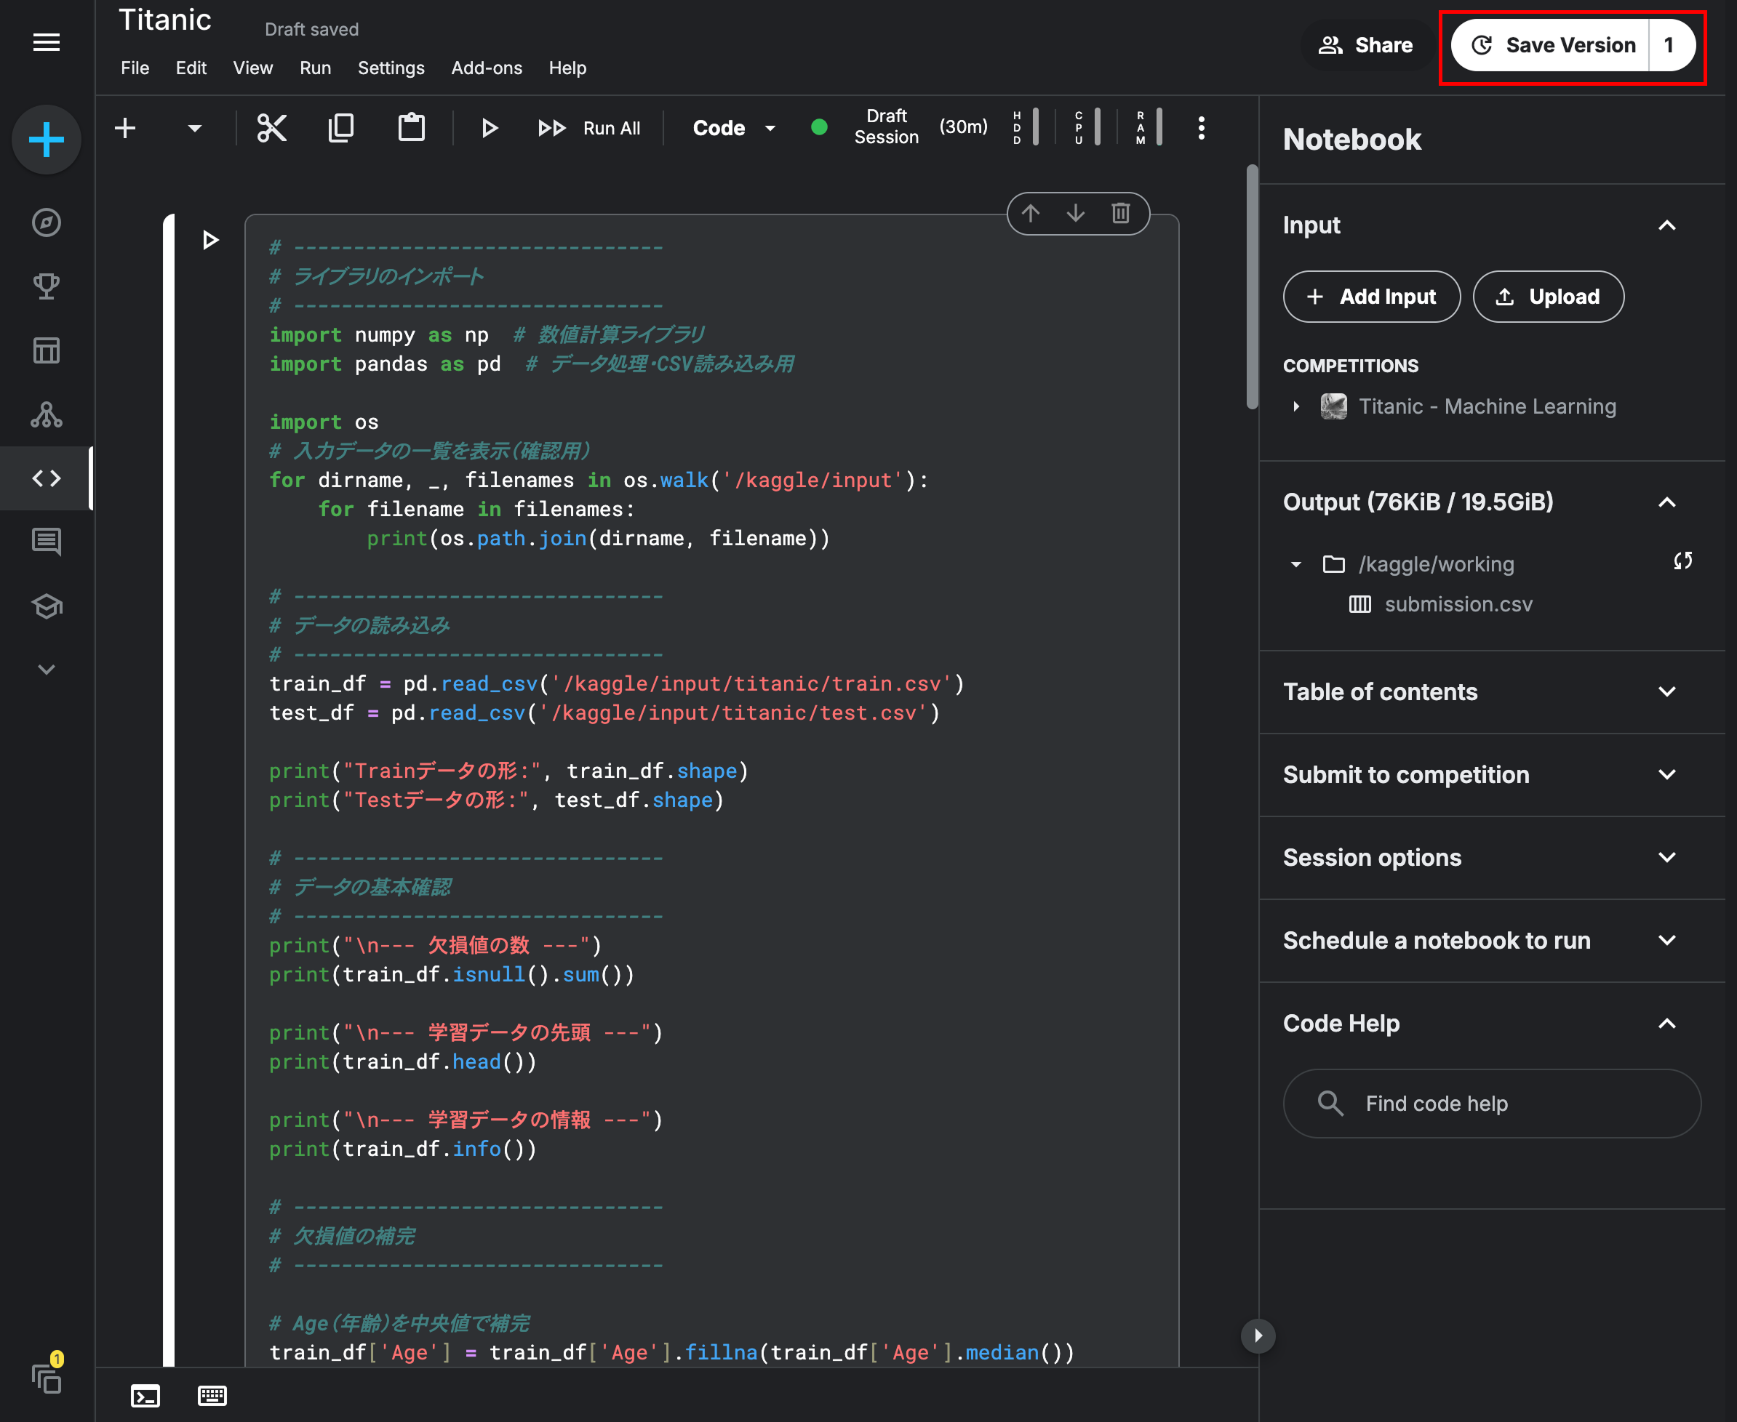The height and width of the screenshot is (1422, 1737).
Task: Click the Find code help search field
Action: tap(1491, 1104)
